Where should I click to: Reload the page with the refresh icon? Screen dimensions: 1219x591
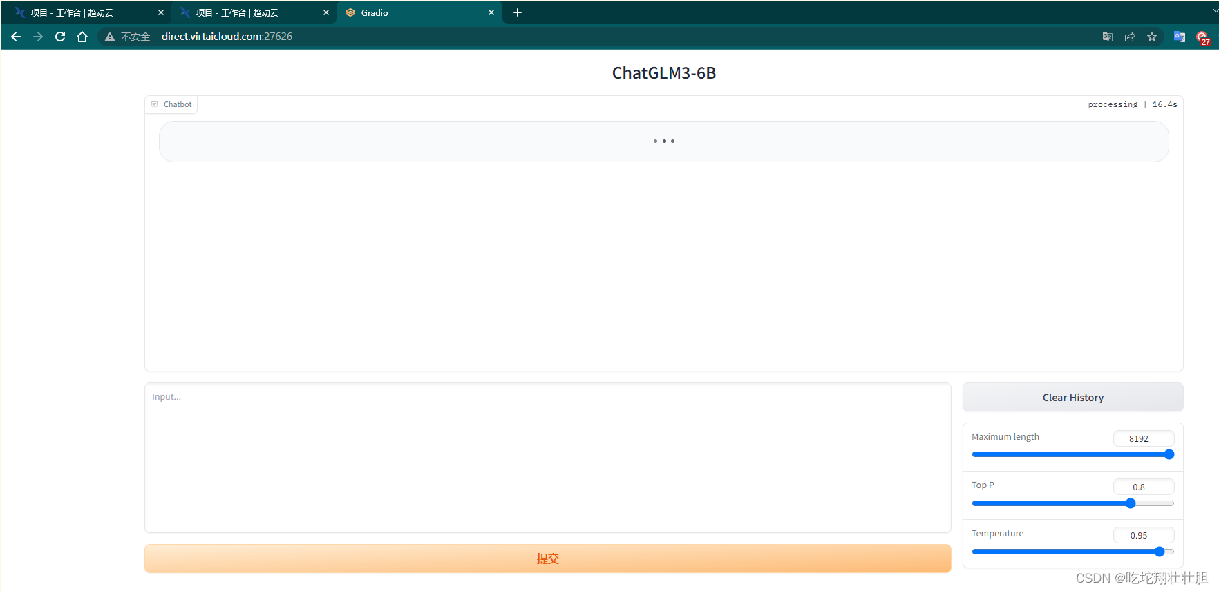[60, 37]
